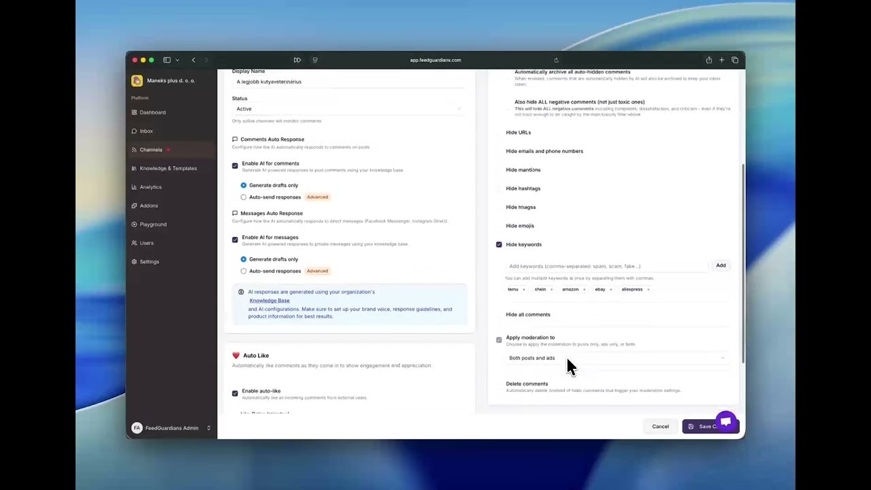Screen dimensions: 871x490
Task: Remove the ebay keyword tag
Action: [610, 289]
